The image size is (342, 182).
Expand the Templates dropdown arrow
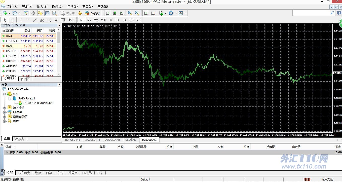tap(185, 13)
